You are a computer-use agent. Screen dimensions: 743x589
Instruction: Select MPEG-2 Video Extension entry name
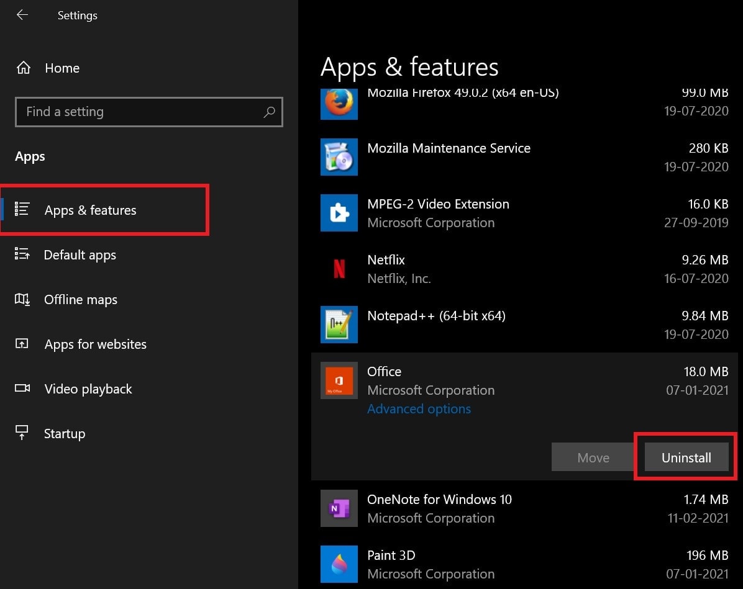tap(439, 204)
